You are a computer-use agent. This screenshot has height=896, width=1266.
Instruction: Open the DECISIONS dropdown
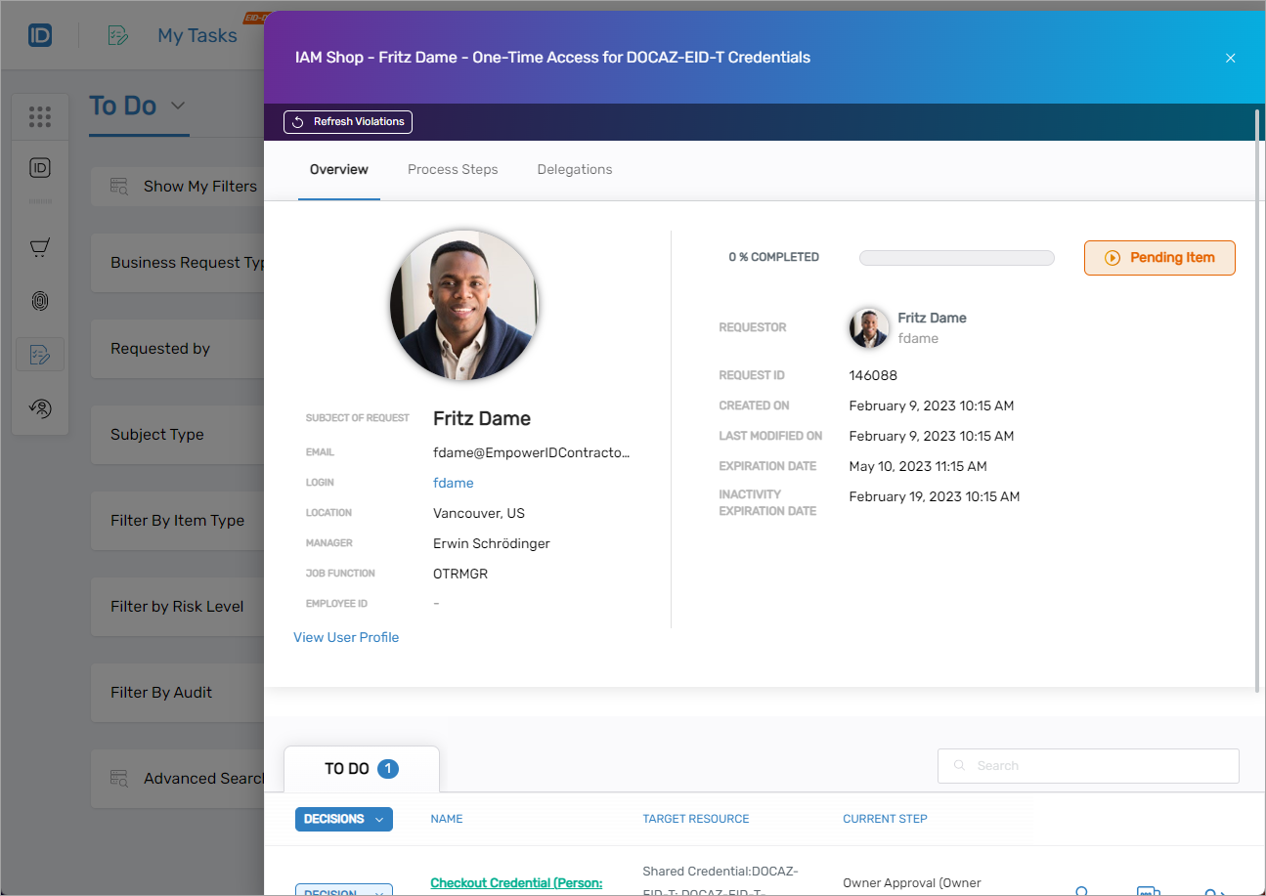coord(343,819)
